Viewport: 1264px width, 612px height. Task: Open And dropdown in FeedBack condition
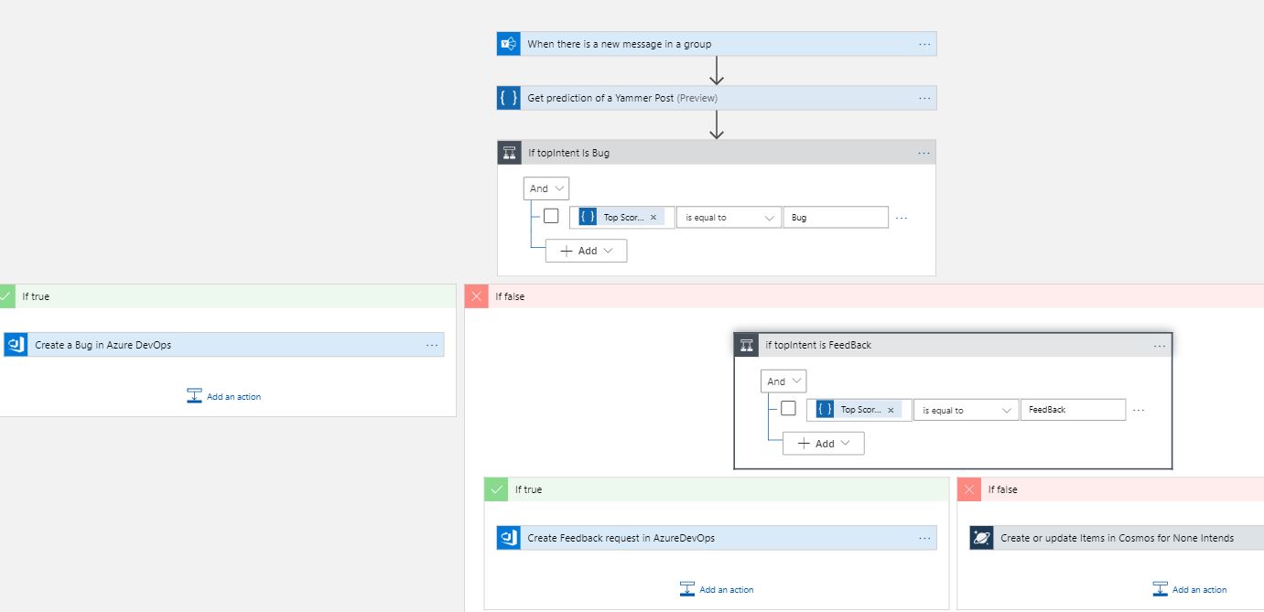click(783, 381)
